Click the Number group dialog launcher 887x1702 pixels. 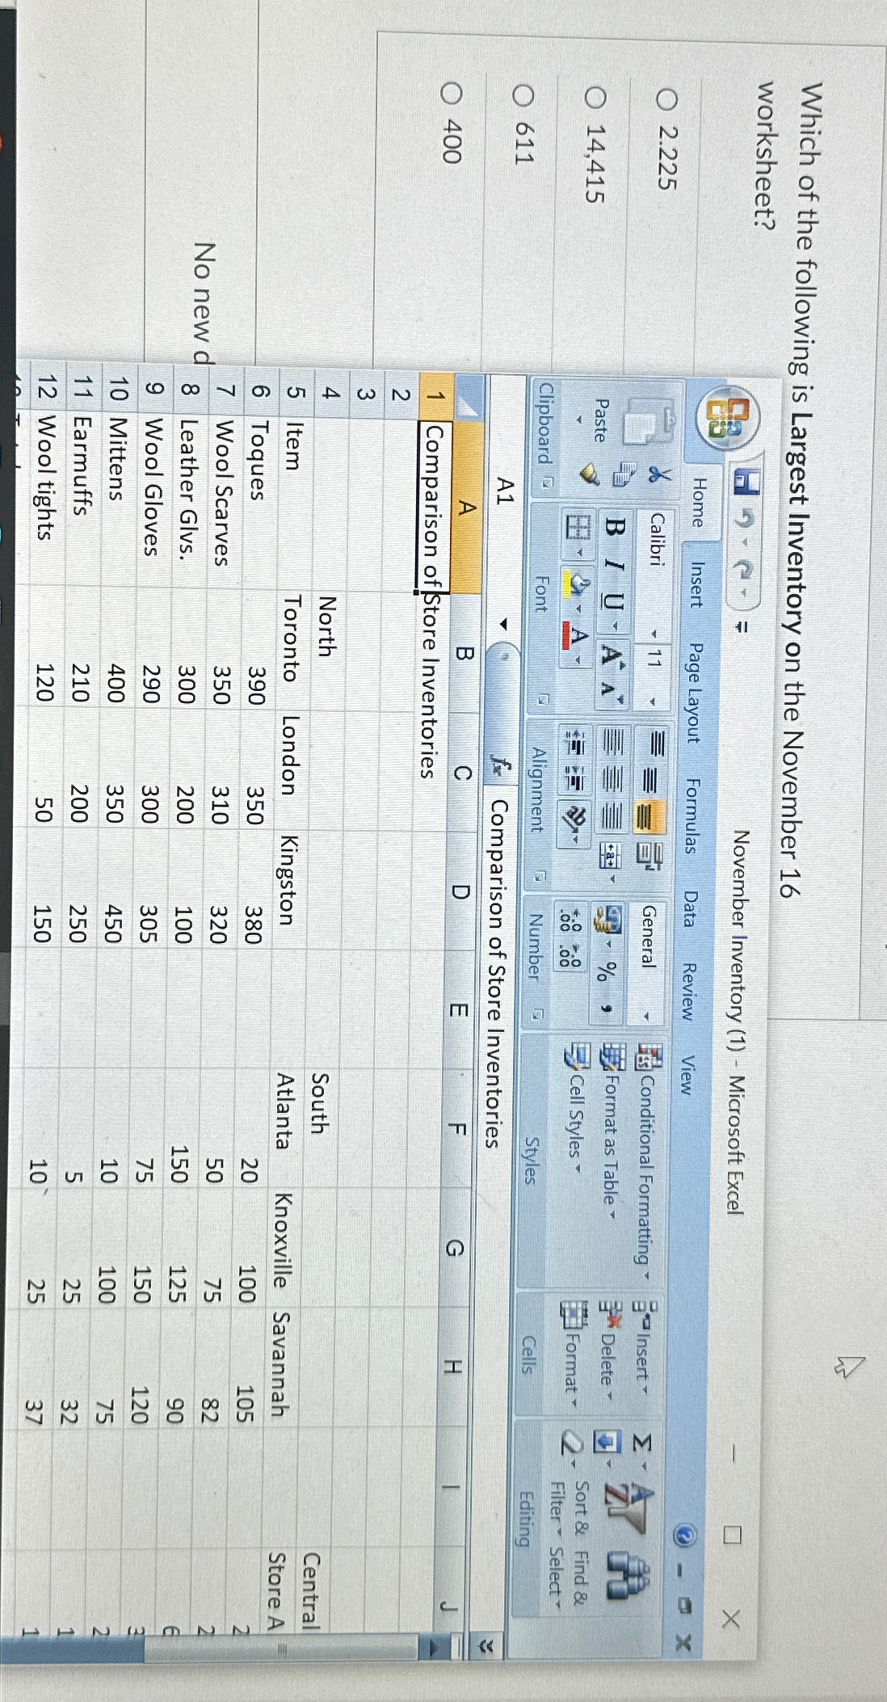(x=540, y=1013)
